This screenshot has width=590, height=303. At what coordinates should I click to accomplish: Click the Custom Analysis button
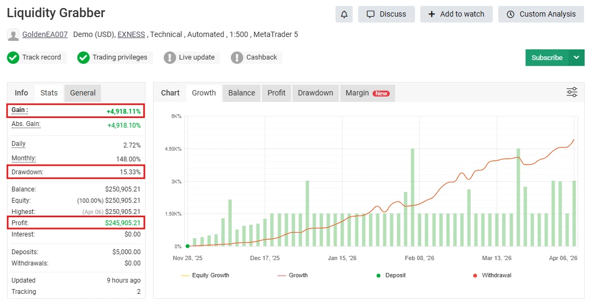pyautogui.click(x=541, y=14)
